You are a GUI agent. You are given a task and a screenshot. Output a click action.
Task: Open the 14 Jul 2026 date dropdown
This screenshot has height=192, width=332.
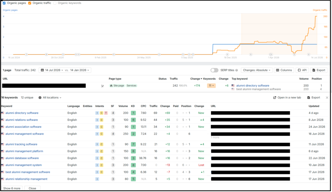[x=52, y=70]
